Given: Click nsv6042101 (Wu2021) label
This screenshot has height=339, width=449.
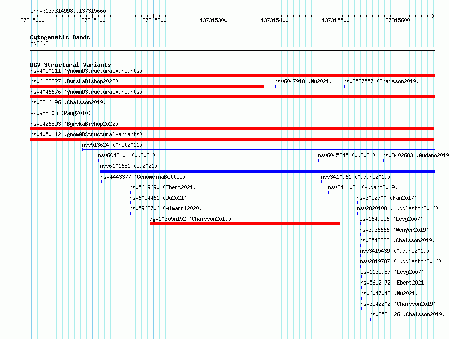Looking at the screenshot, I should tap(127, 155).
